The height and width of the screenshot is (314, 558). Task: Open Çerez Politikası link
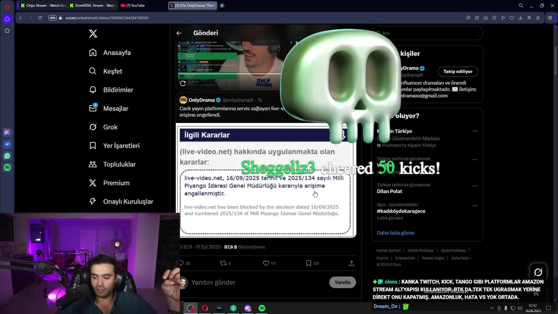[453, 251]
